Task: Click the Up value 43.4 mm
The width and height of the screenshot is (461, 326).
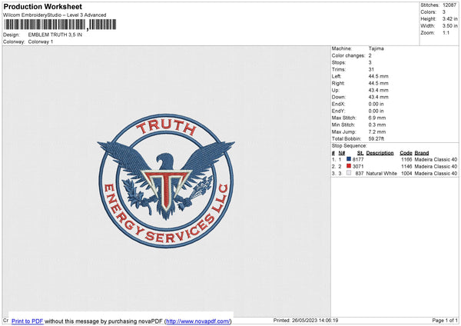Action: (378, 90)
